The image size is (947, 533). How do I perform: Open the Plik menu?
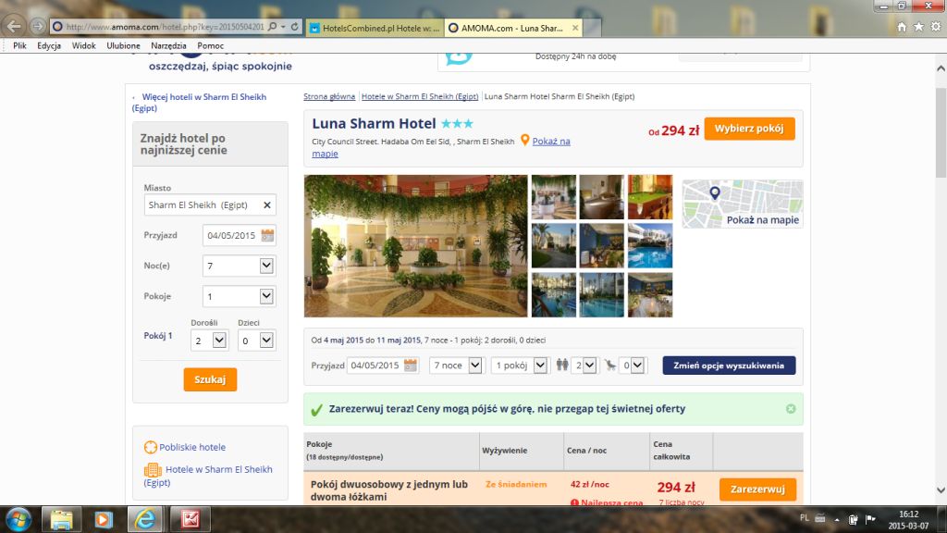tap(20, 46)
